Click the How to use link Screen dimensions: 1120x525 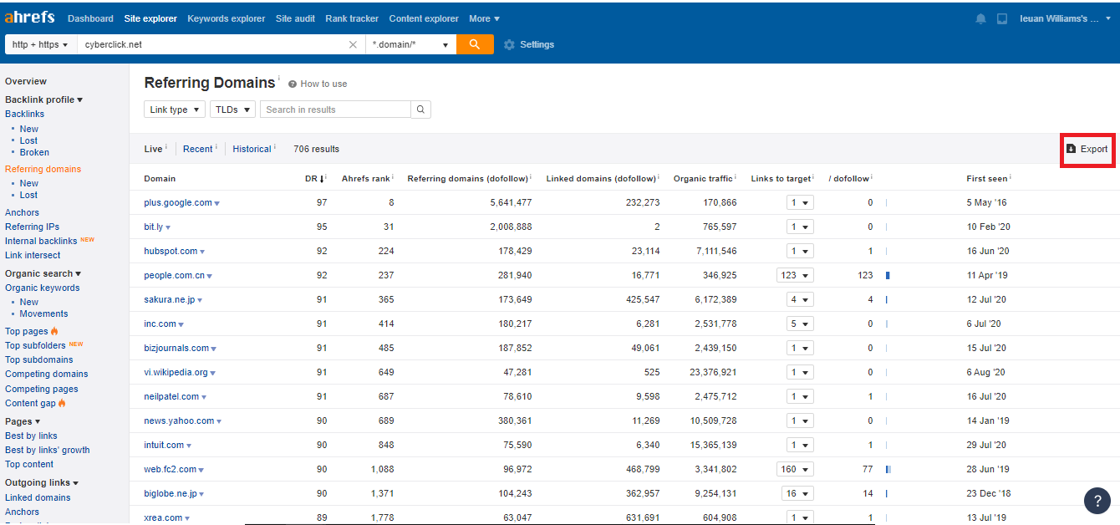[323, 84]
